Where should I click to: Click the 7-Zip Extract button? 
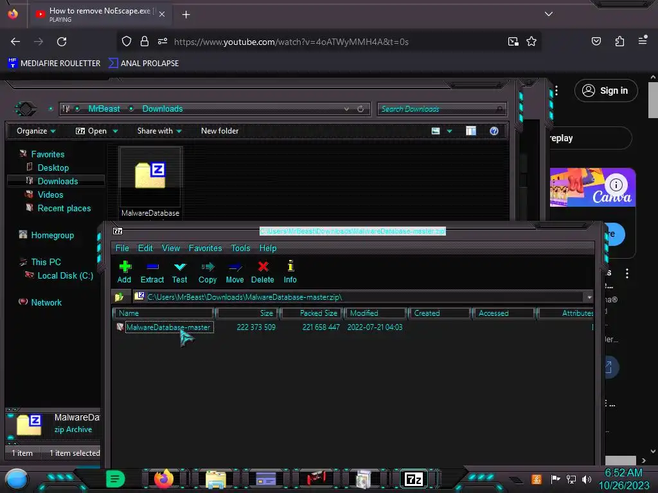152,272
